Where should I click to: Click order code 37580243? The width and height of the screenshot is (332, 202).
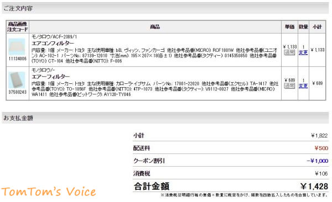coord(17,92)
